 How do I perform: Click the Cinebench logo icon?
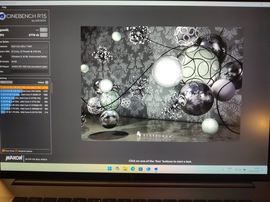[x=2, y=16]
